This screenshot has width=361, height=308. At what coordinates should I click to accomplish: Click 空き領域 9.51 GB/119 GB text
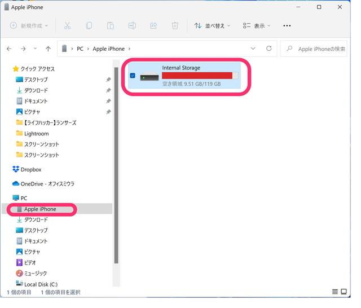coord(192,84)
